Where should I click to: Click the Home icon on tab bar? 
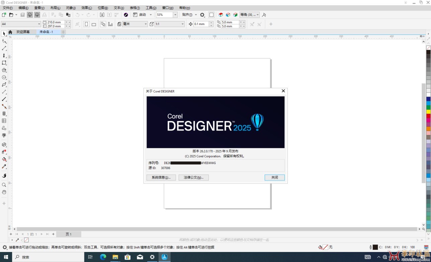click(10, 32)
